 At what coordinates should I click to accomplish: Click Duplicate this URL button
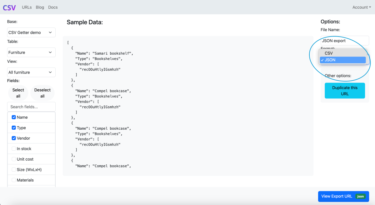point(345,90)
